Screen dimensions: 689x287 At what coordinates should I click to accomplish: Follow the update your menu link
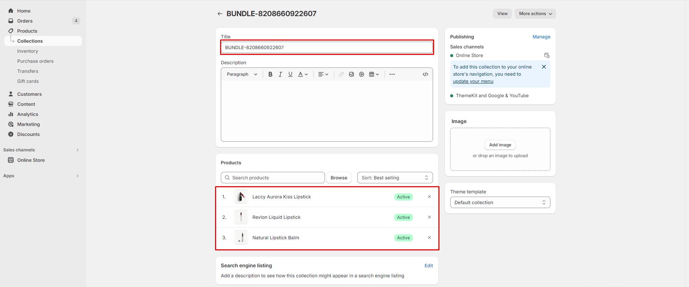(x=473, y=81)
